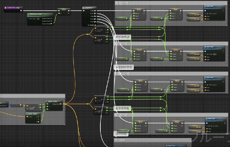Click the 手前側の作成 floating comment bubble
Viewport: 230px width, 147px height.
coord(124,67)
